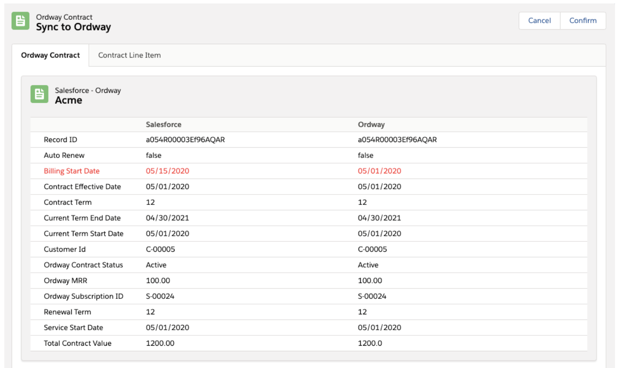Click Salesforce MRR value 100.00
618x368 pixels.
click(x=158, y=281)
